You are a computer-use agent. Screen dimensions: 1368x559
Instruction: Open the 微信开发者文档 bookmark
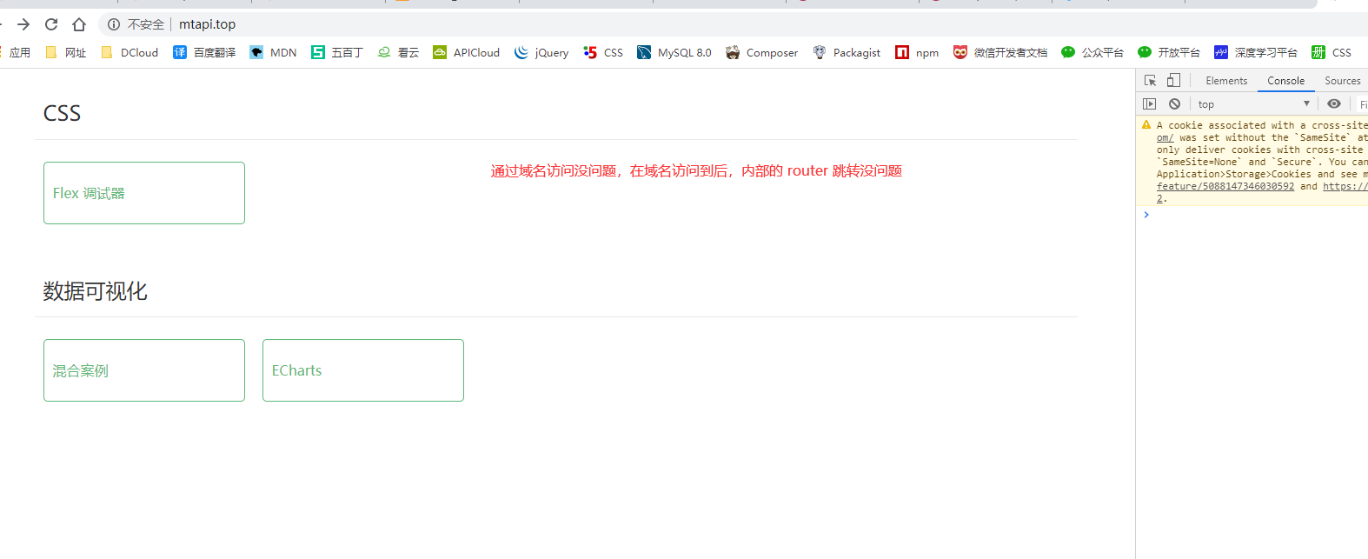1000,52
